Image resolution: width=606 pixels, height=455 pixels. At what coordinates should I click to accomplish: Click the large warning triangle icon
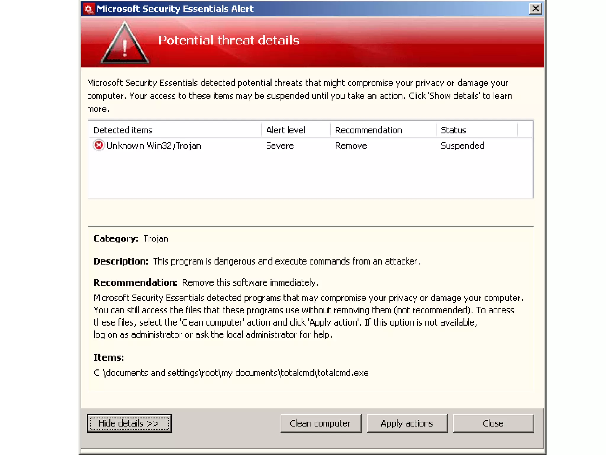pyautogui.click(x=125, y=45)
